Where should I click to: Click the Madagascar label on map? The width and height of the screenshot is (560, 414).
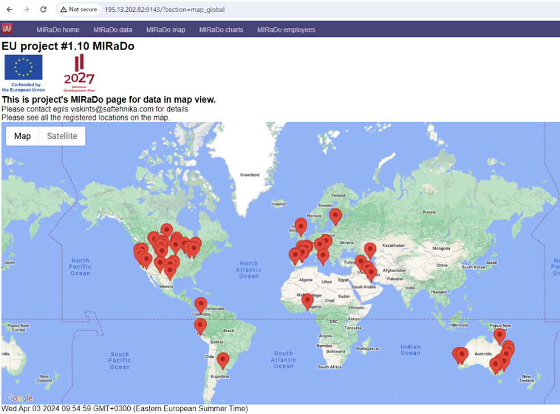(x=367, y=349)
